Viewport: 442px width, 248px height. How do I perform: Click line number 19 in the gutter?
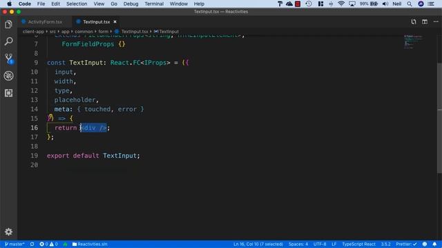click(34, 156)
